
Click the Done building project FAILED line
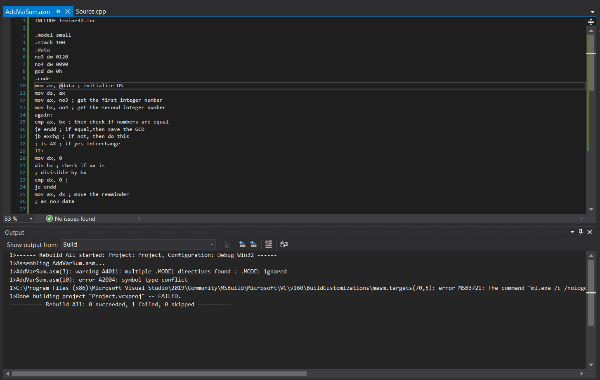coord(95,296)
